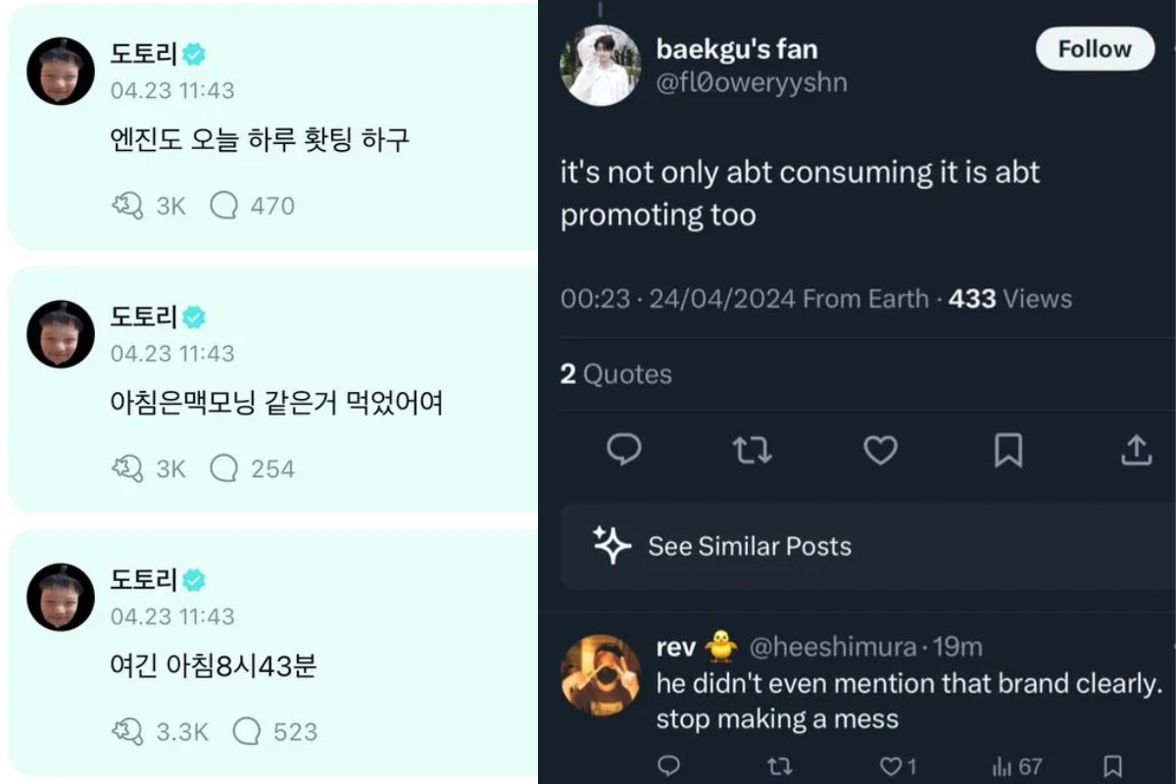Click the 3.3K reaction icon on last message
1176x784 pixels.
tap(128, 731)
